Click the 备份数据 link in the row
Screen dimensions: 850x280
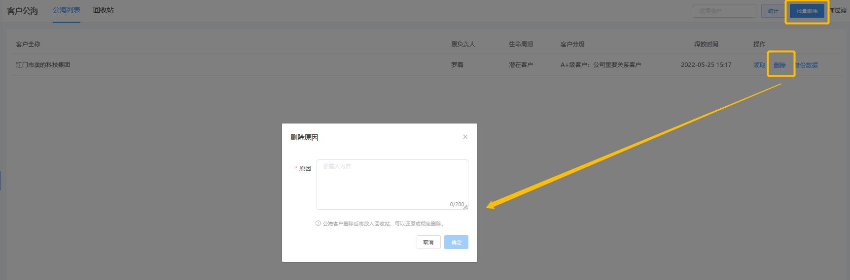click(806, 65)
